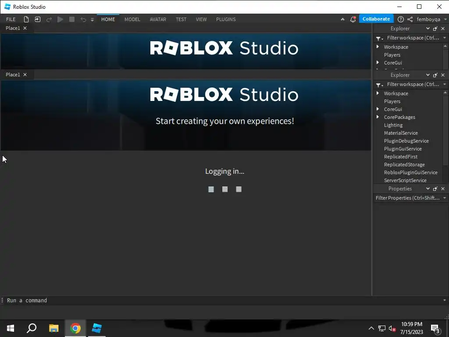449x337 pixels.
Task: Open the Windows Start menu
Action: coord(11,328)
